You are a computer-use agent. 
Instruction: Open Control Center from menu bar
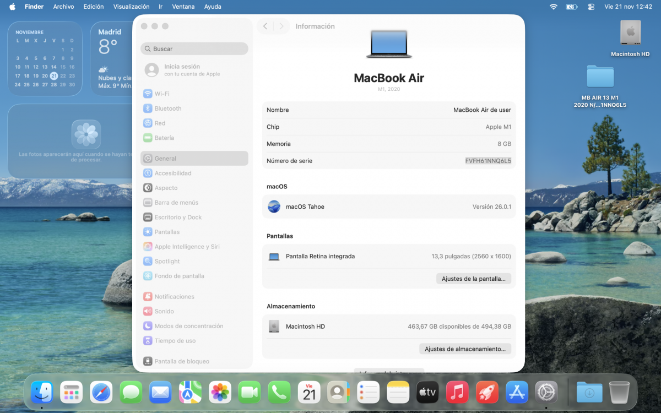(x=591, y=7)
